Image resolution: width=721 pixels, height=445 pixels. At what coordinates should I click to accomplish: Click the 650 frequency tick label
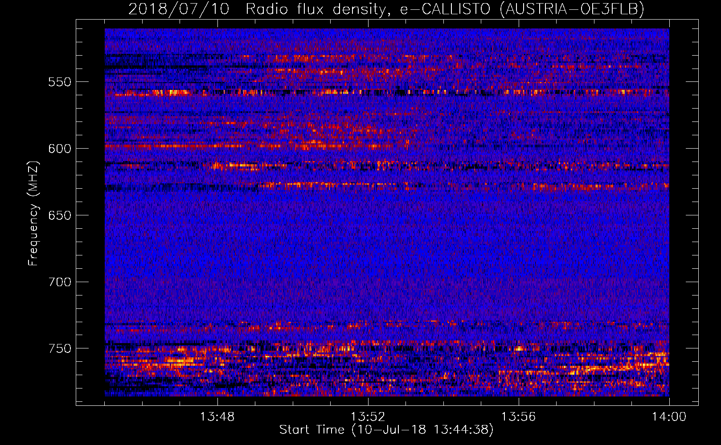click(60, 215)
